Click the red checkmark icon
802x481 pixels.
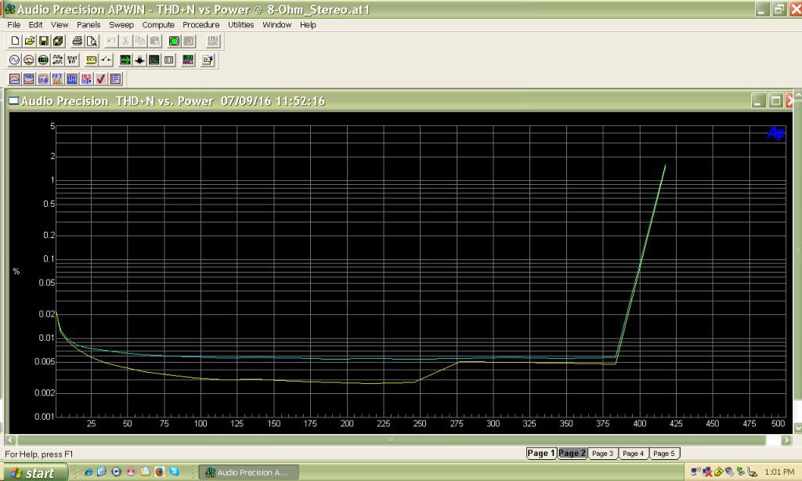101,79
